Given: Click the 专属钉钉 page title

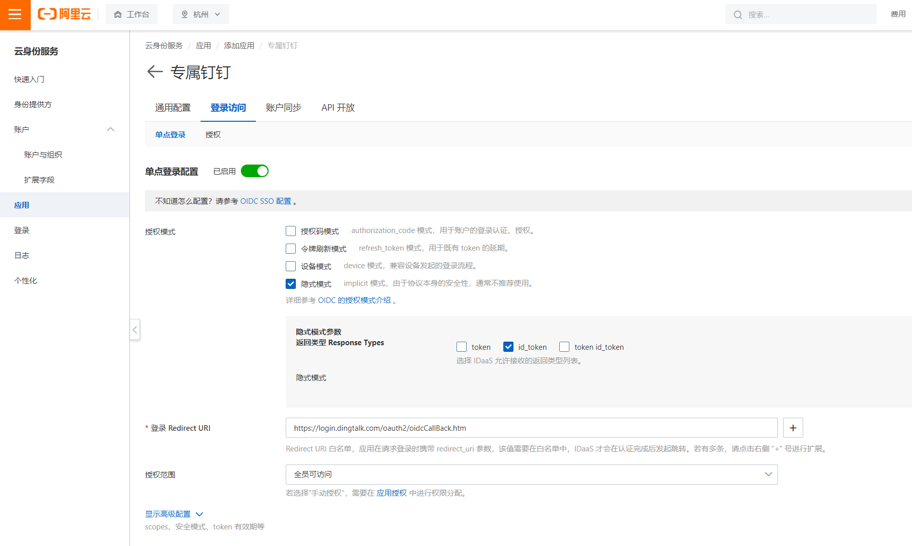Looking at the screenshot, I should tap(201, 72).
